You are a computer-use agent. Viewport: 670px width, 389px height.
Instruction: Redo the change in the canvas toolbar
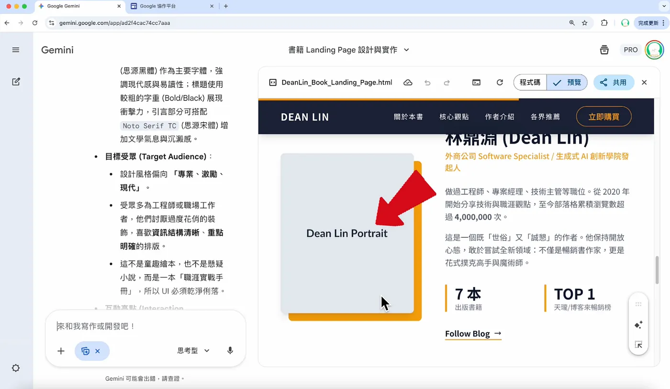point(447,82)
